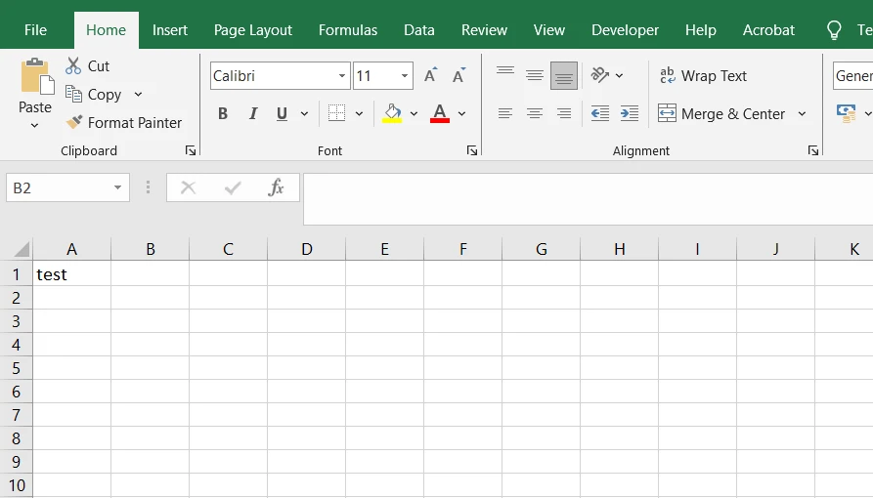Click the Top Align icon
The width and height of the screenshot is (873, 498).
pos(505,75)
